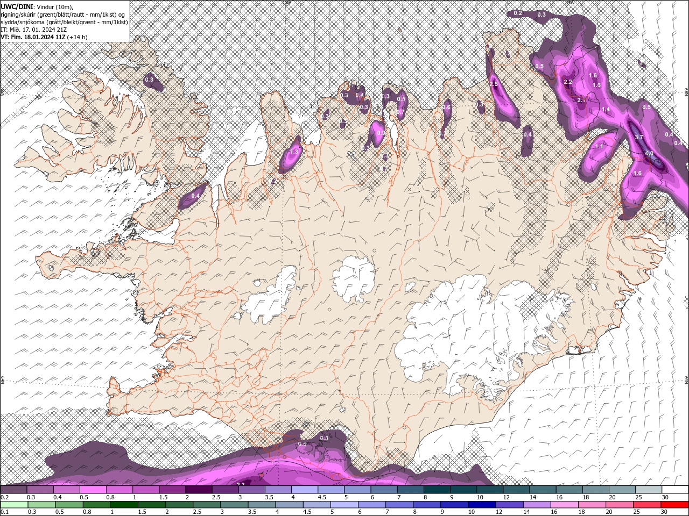Click the 0.6 snowfall value on the map
The height and width of the screenshot is (516, 689).
pos(446,107)
